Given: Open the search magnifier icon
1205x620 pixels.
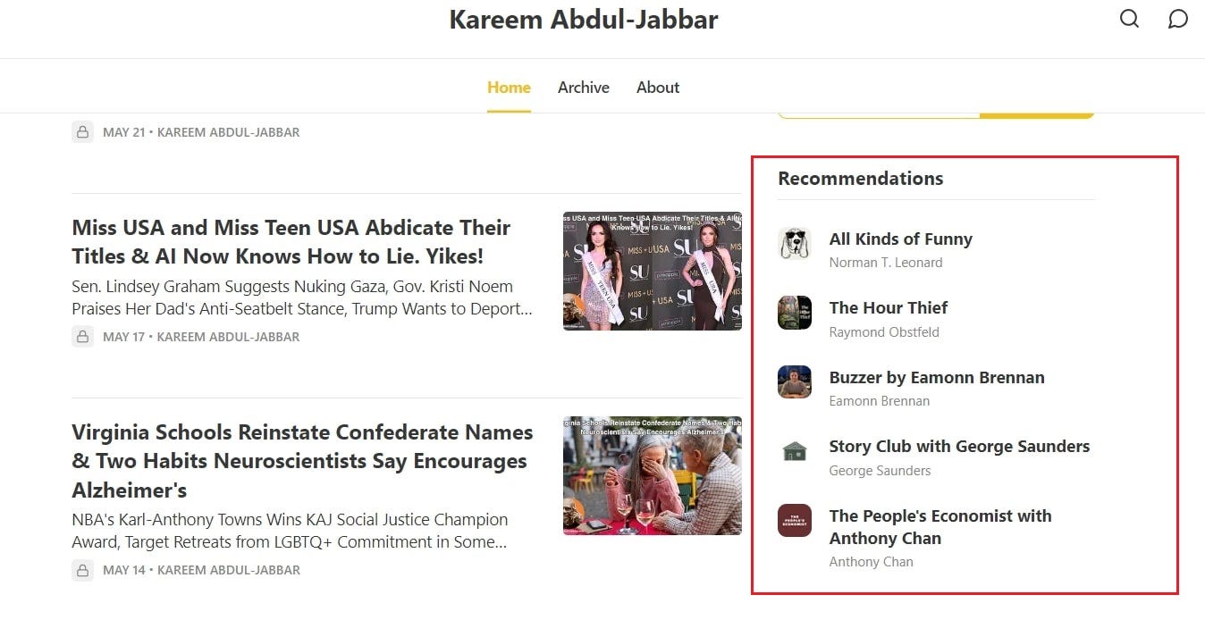Looking at the screenshot, I should point(1130,19).
